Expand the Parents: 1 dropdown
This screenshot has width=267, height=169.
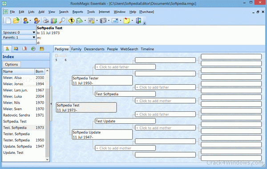[34, 37]
